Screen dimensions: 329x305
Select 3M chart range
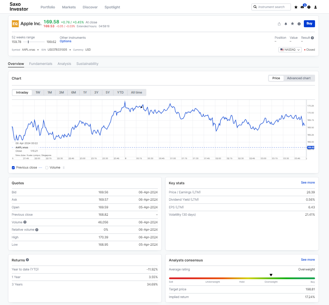61,92
